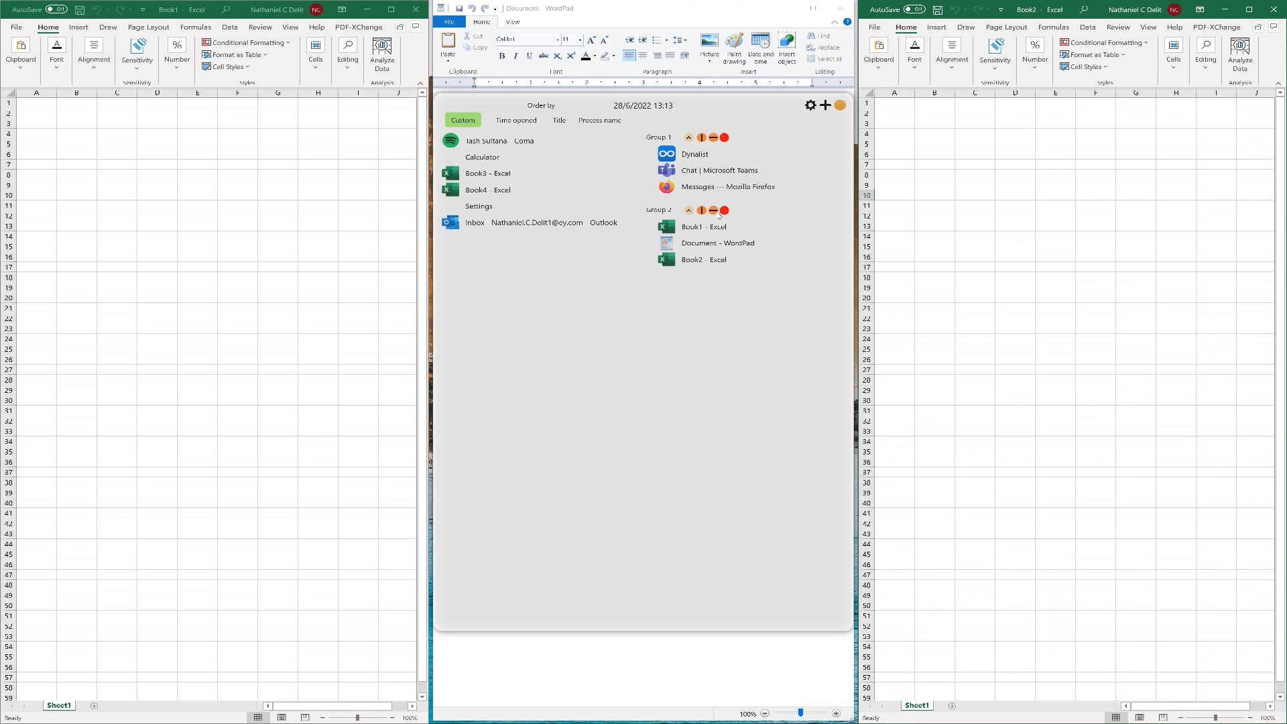The height and width of the screenshot is (724, 1287).
Task: Open Data tab in Book2 Excel
Action: click(1088, 27)
